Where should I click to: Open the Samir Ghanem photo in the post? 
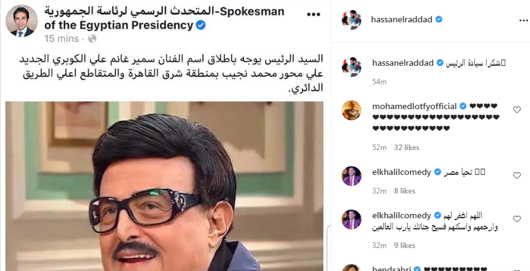(x=164, y=186)
